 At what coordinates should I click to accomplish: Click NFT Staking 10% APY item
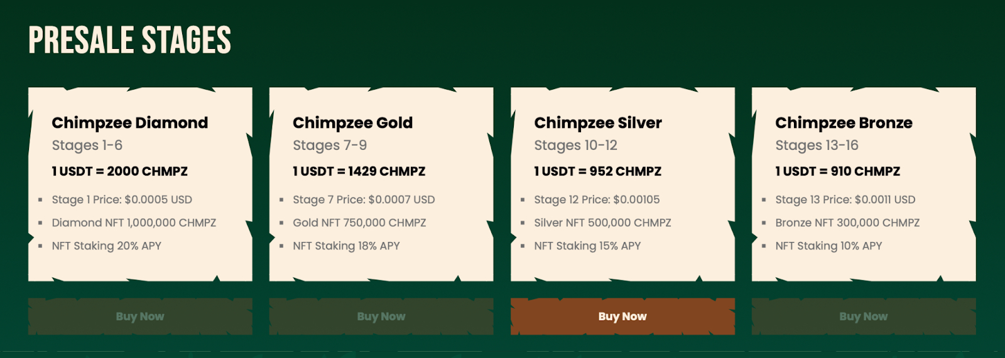[828, 246]
